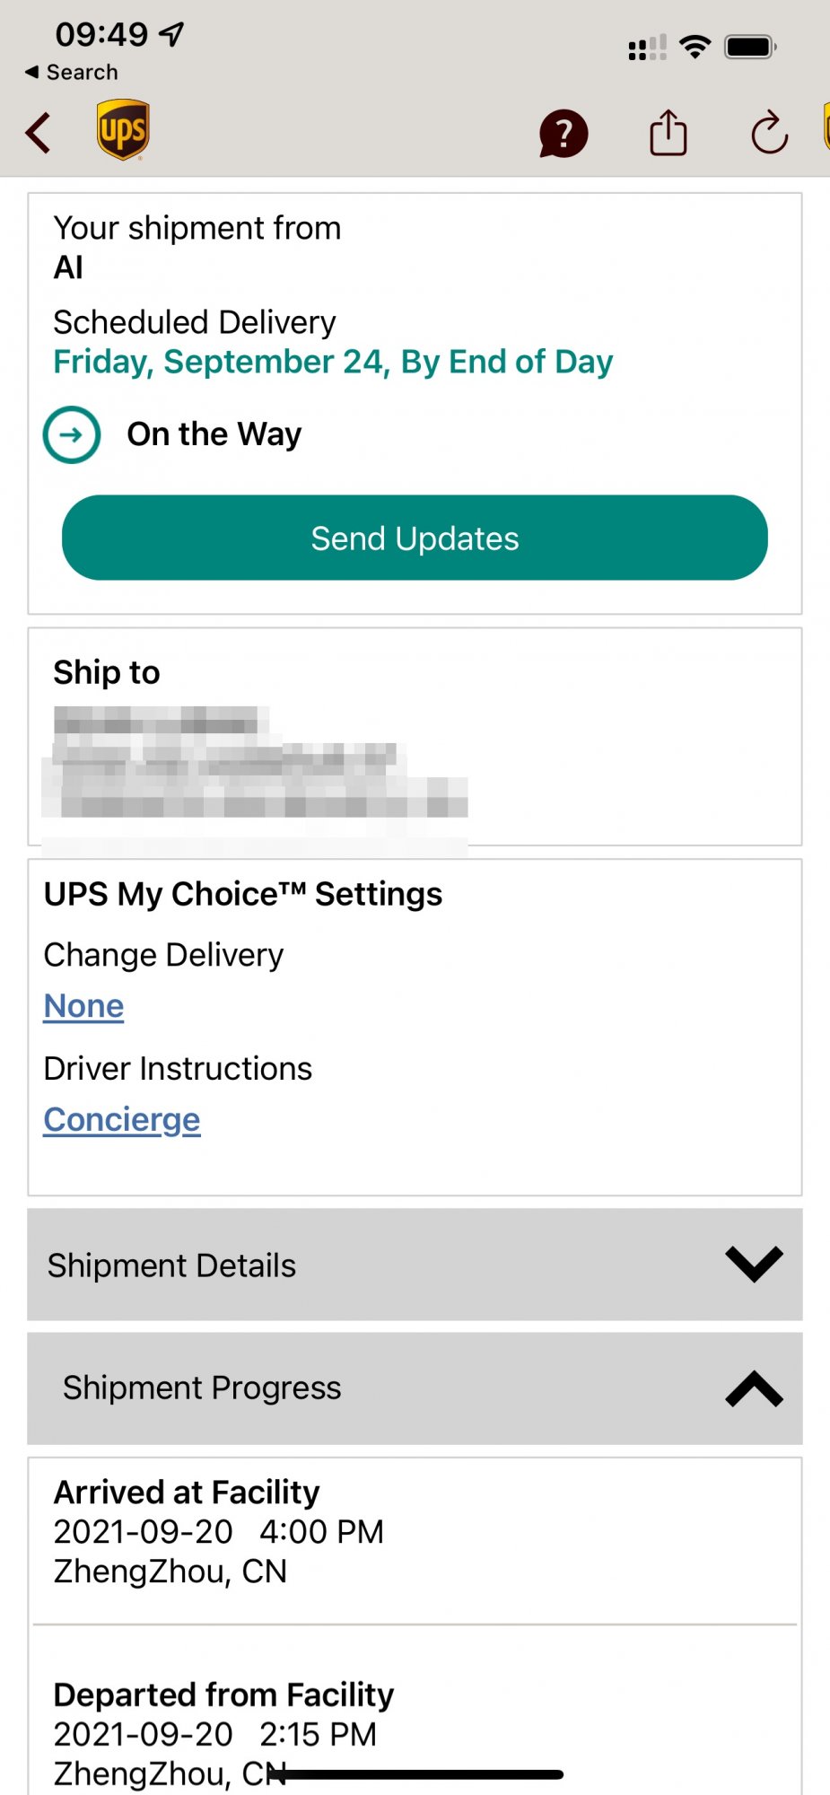Tap the scheduled delivery date text
The height and width of the screenshot is (1795, 830).
(333, 362)
